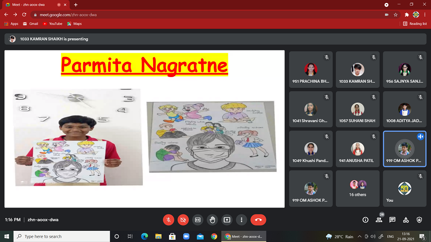Toggle the camera on or off

pyautogui.click(x=183, y=220)
